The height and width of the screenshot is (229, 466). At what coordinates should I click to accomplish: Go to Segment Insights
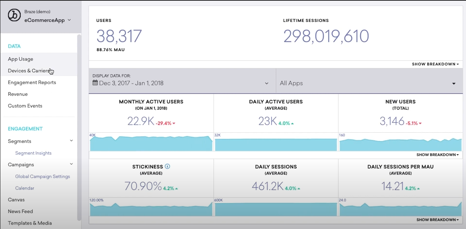click(33, 153)
